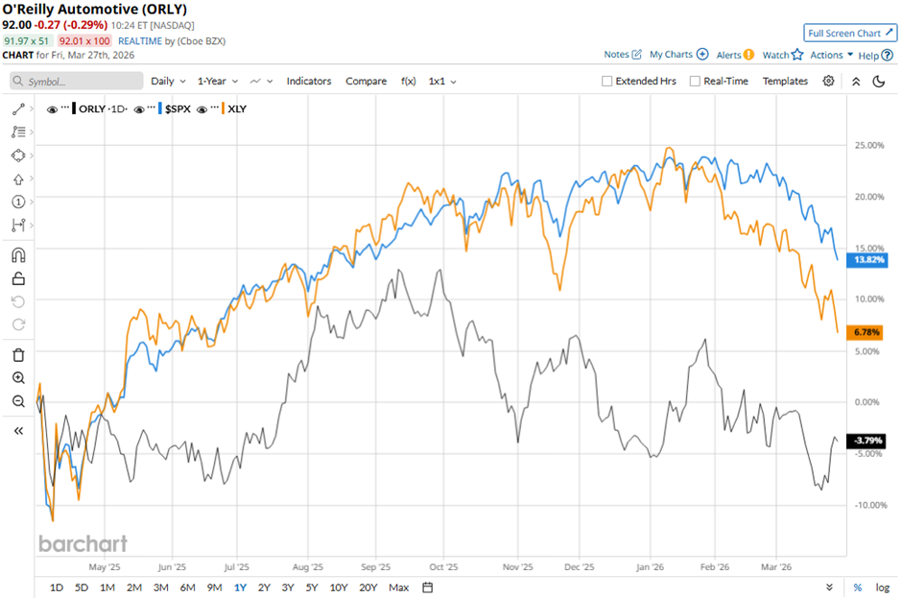This screenshot has width=902, height=598.
Task: Open Full Screen Chart
Action: click(x=849, y=34)
